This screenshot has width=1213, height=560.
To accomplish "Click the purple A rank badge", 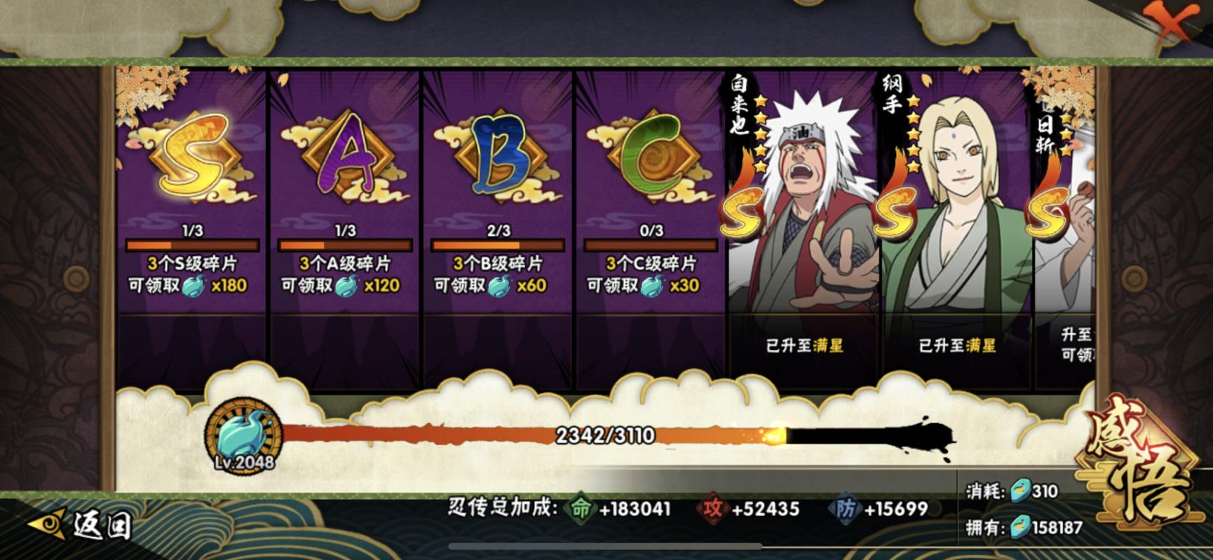I will pos(345,158).
